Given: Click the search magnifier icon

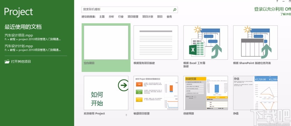Looking at the screenshot, I should click(175, 10).
